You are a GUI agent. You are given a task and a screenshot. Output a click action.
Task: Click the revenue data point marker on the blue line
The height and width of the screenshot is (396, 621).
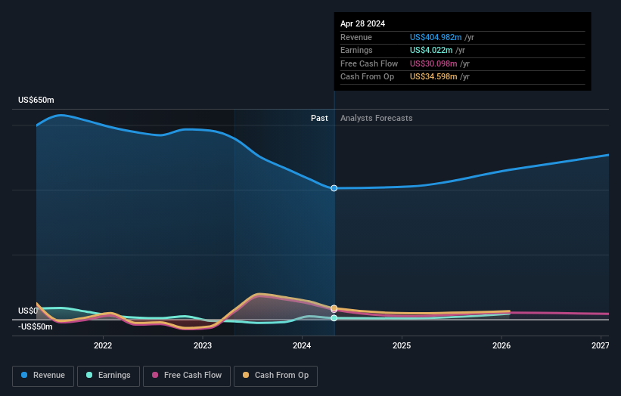coord(334,188)
